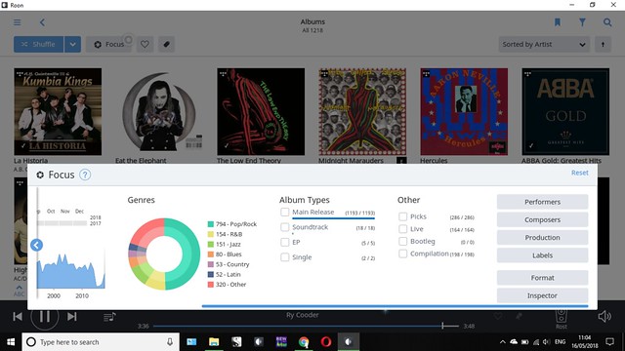
Task: Click the genres donut chart
Action: 164,253
